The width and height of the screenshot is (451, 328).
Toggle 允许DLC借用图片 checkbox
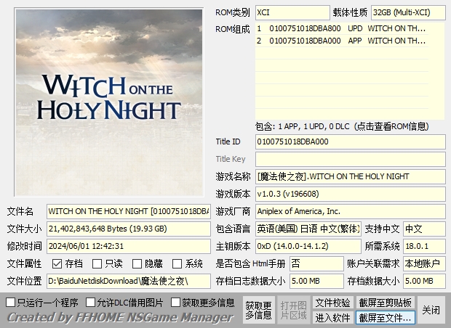91,302
